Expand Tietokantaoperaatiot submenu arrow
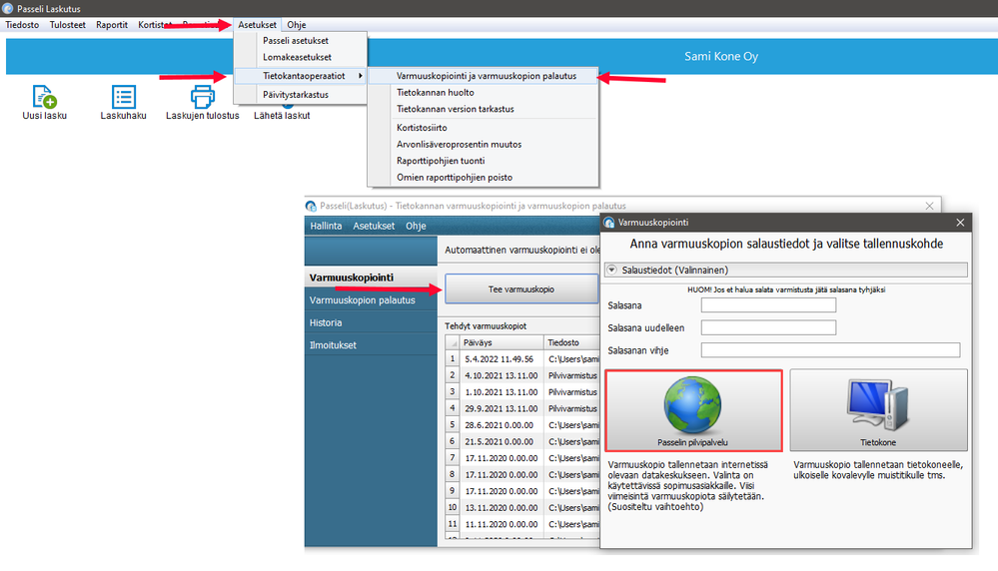This screenshot has width=998, height=571. coord(361,76)
